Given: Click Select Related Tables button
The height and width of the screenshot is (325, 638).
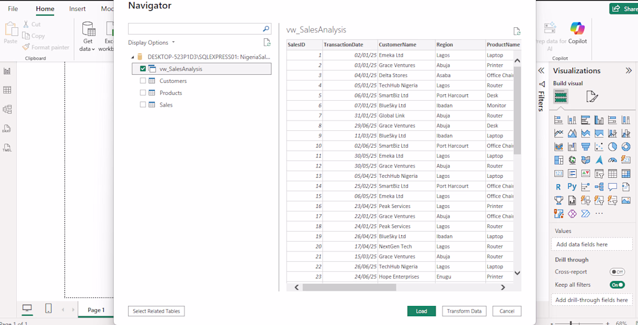Looking at the screenshot, I should tap(156, 311).
